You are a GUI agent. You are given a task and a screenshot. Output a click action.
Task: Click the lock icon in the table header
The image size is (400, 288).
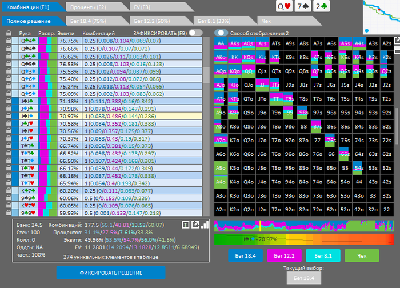tap(9, 33)
